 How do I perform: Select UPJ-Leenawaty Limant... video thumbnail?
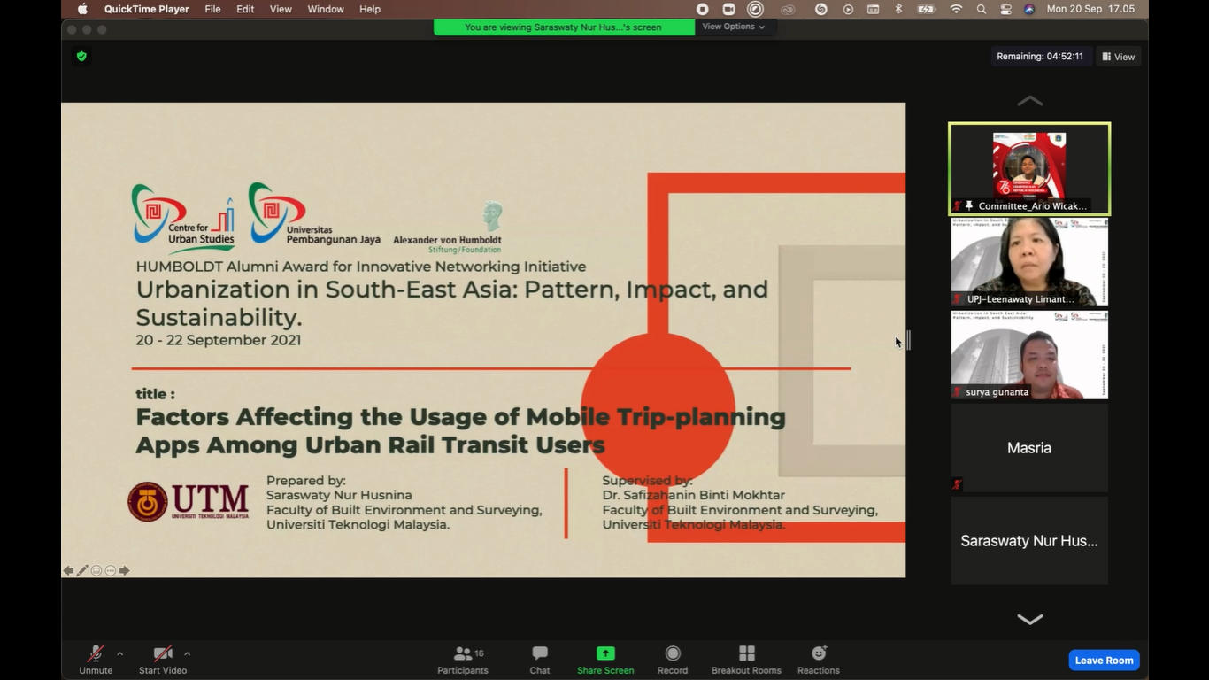click(x=1029, y=262)
